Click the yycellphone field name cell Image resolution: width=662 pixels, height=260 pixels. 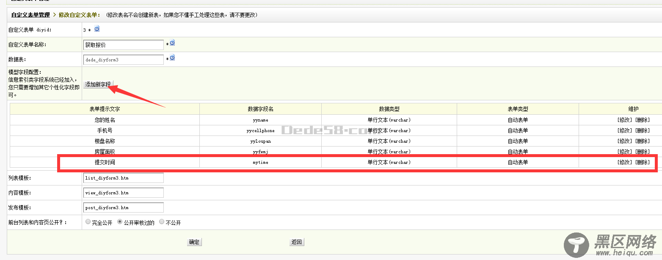click(260, 130)
